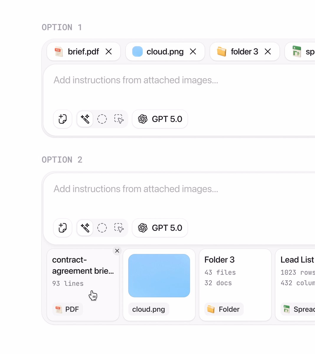Select magic wand tool in Option 1
This screenshot has height=354, width=315.
tap(85, 119)
